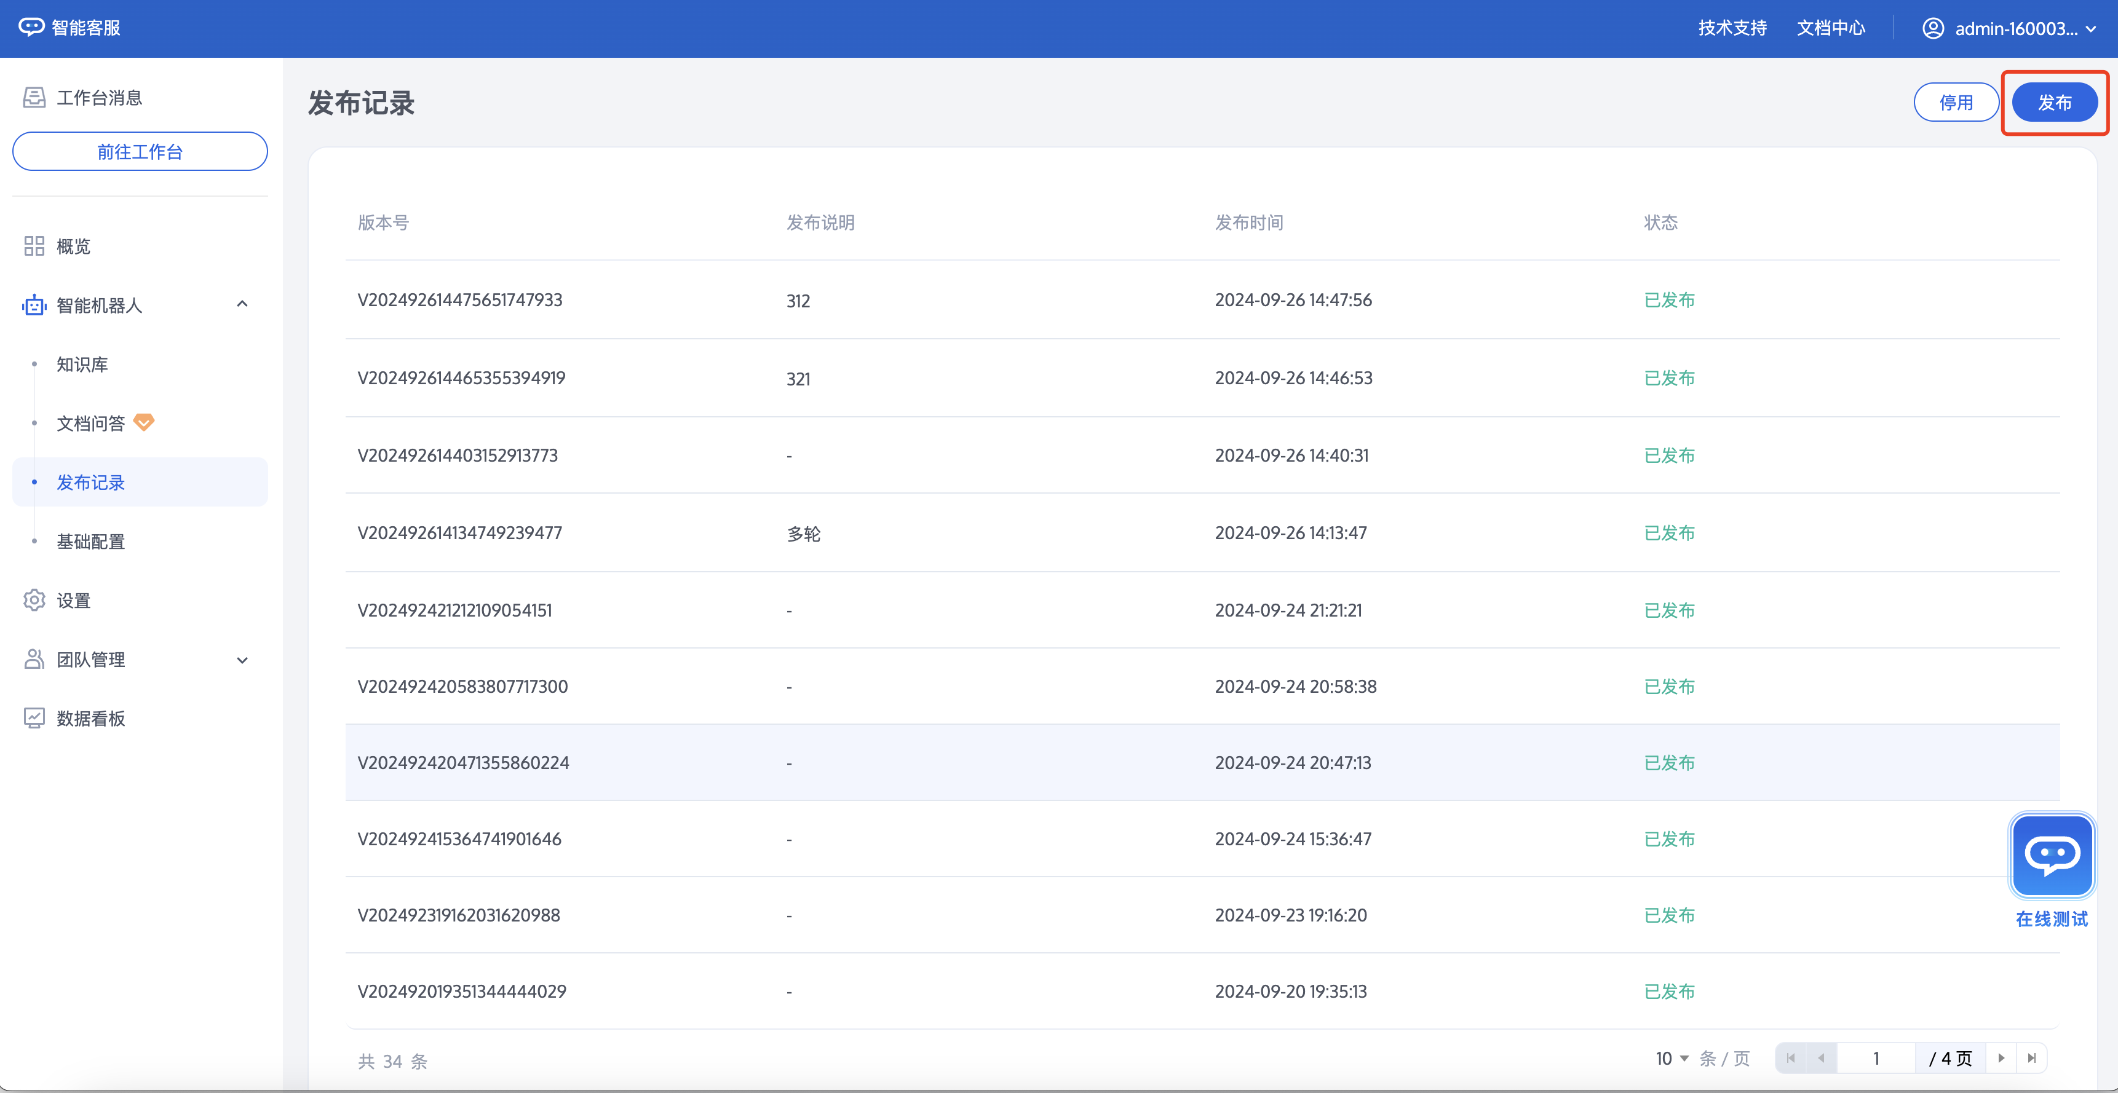Click the 发布 button

pyautogui.click(x=2054, y=103)
